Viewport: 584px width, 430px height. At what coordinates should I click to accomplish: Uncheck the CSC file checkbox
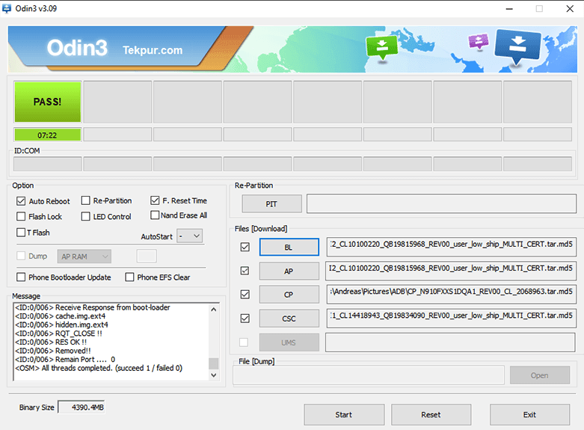pos(245,319)
